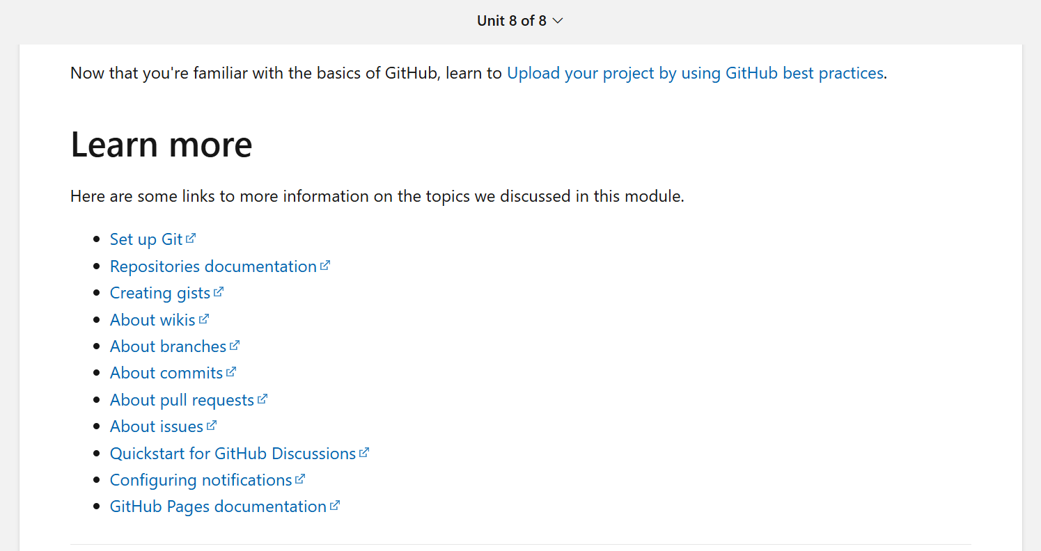
Task: Click external-link icon next to Set up Git
Action: coord(191,239)
